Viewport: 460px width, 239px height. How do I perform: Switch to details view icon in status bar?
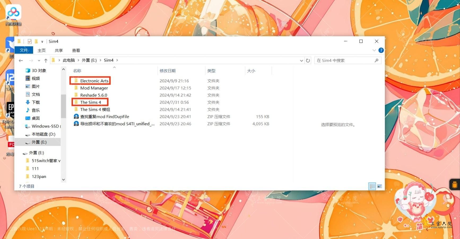click(372, 186)
